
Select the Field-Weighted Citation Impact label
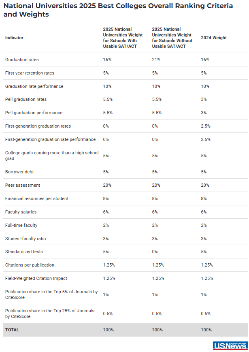pyautogui.click(x=36, y=278)
